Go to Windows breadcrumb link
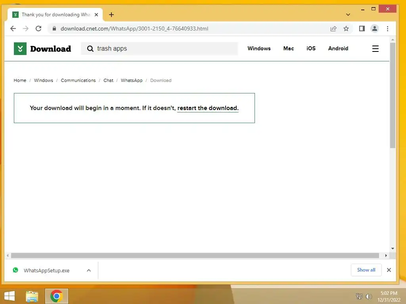This screenshot has height=304, width=406. coord(44,80)
